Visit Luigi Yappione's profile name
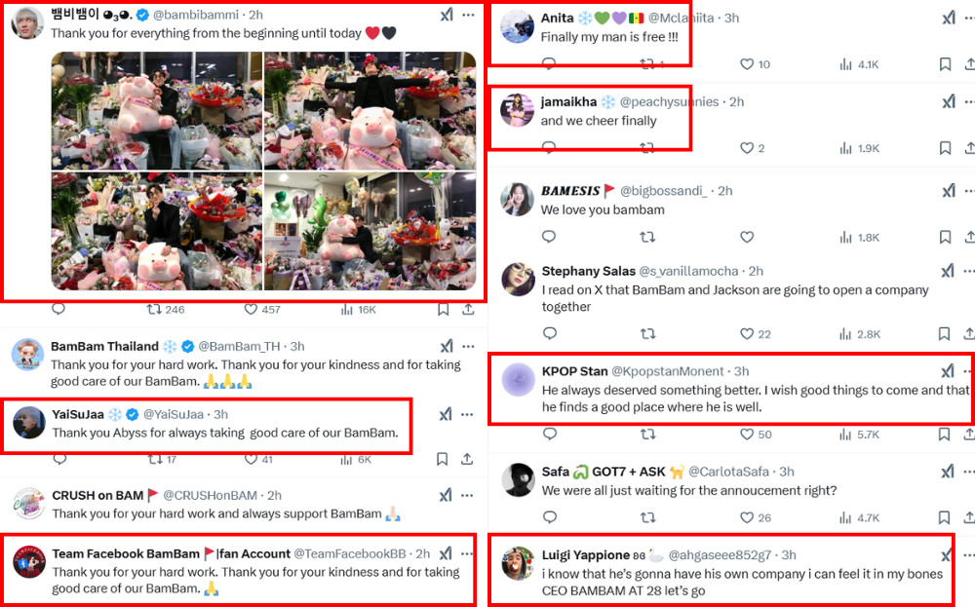 585,554
